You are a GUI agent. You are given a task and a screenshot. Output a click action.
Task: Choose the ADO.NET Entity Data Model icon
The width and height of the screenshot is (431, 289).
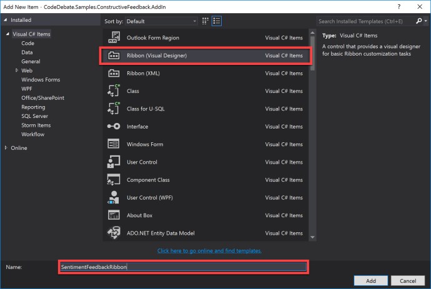114,233
